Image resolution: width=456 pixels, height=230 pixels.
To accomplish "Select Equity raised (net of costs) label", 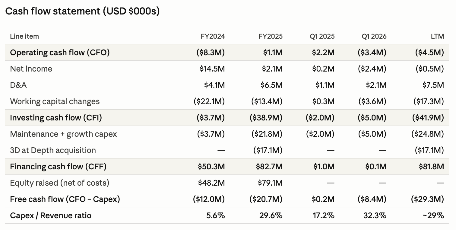I will tap(60, 183).
